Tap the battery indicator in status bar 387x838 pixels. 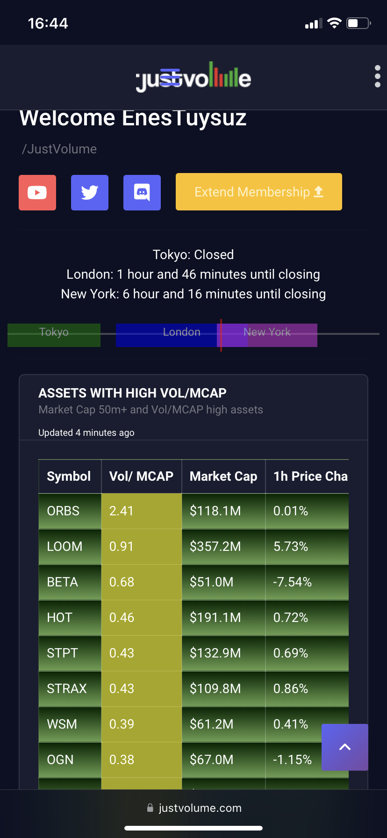358,23
